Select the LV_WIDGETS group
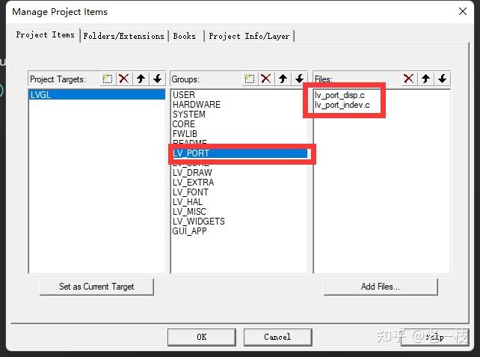This screenshot has height=357, width=480. 239,222
